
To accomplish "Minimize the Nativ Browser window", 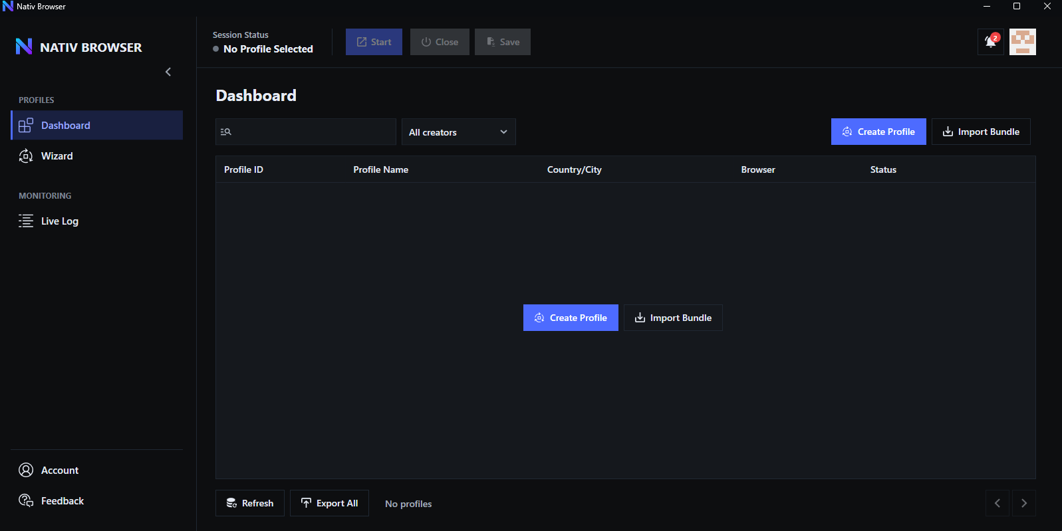I will pyautogui.click(x=987, y=6).
